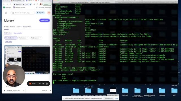Close the Chrome downloads bar

50,91
